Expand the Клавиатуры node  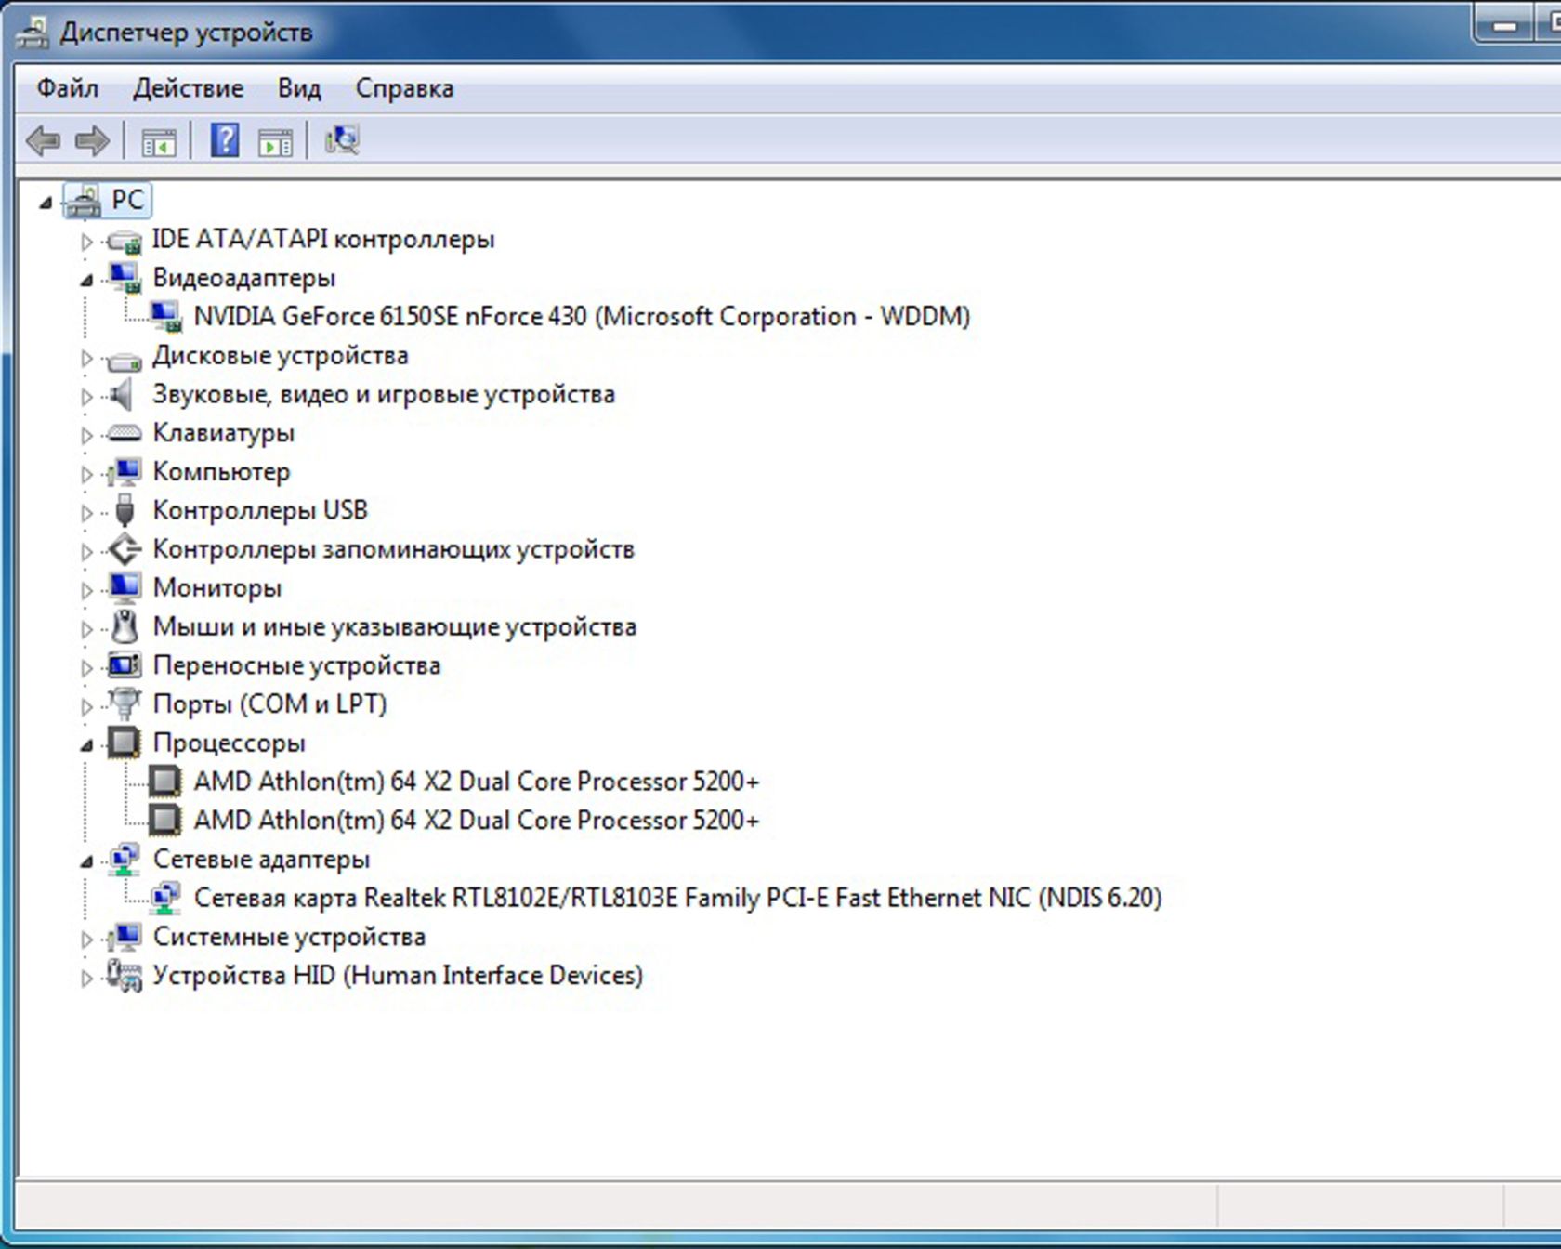86,435
